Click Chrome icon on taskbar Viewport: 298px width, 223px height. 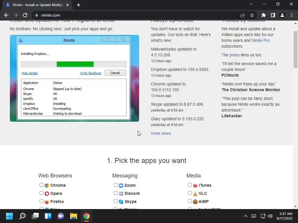click(x=86, y=216)
